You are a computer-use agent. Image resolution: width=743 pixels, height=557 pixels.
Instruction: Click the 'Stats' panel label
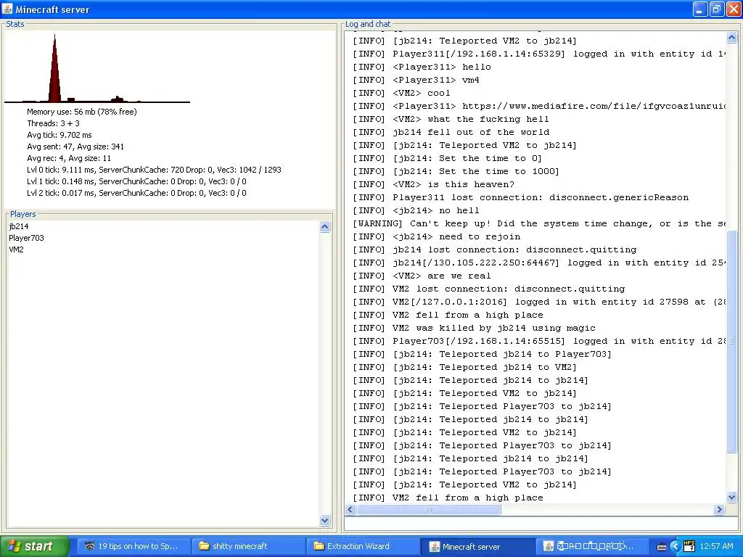(x=15, y=24)
